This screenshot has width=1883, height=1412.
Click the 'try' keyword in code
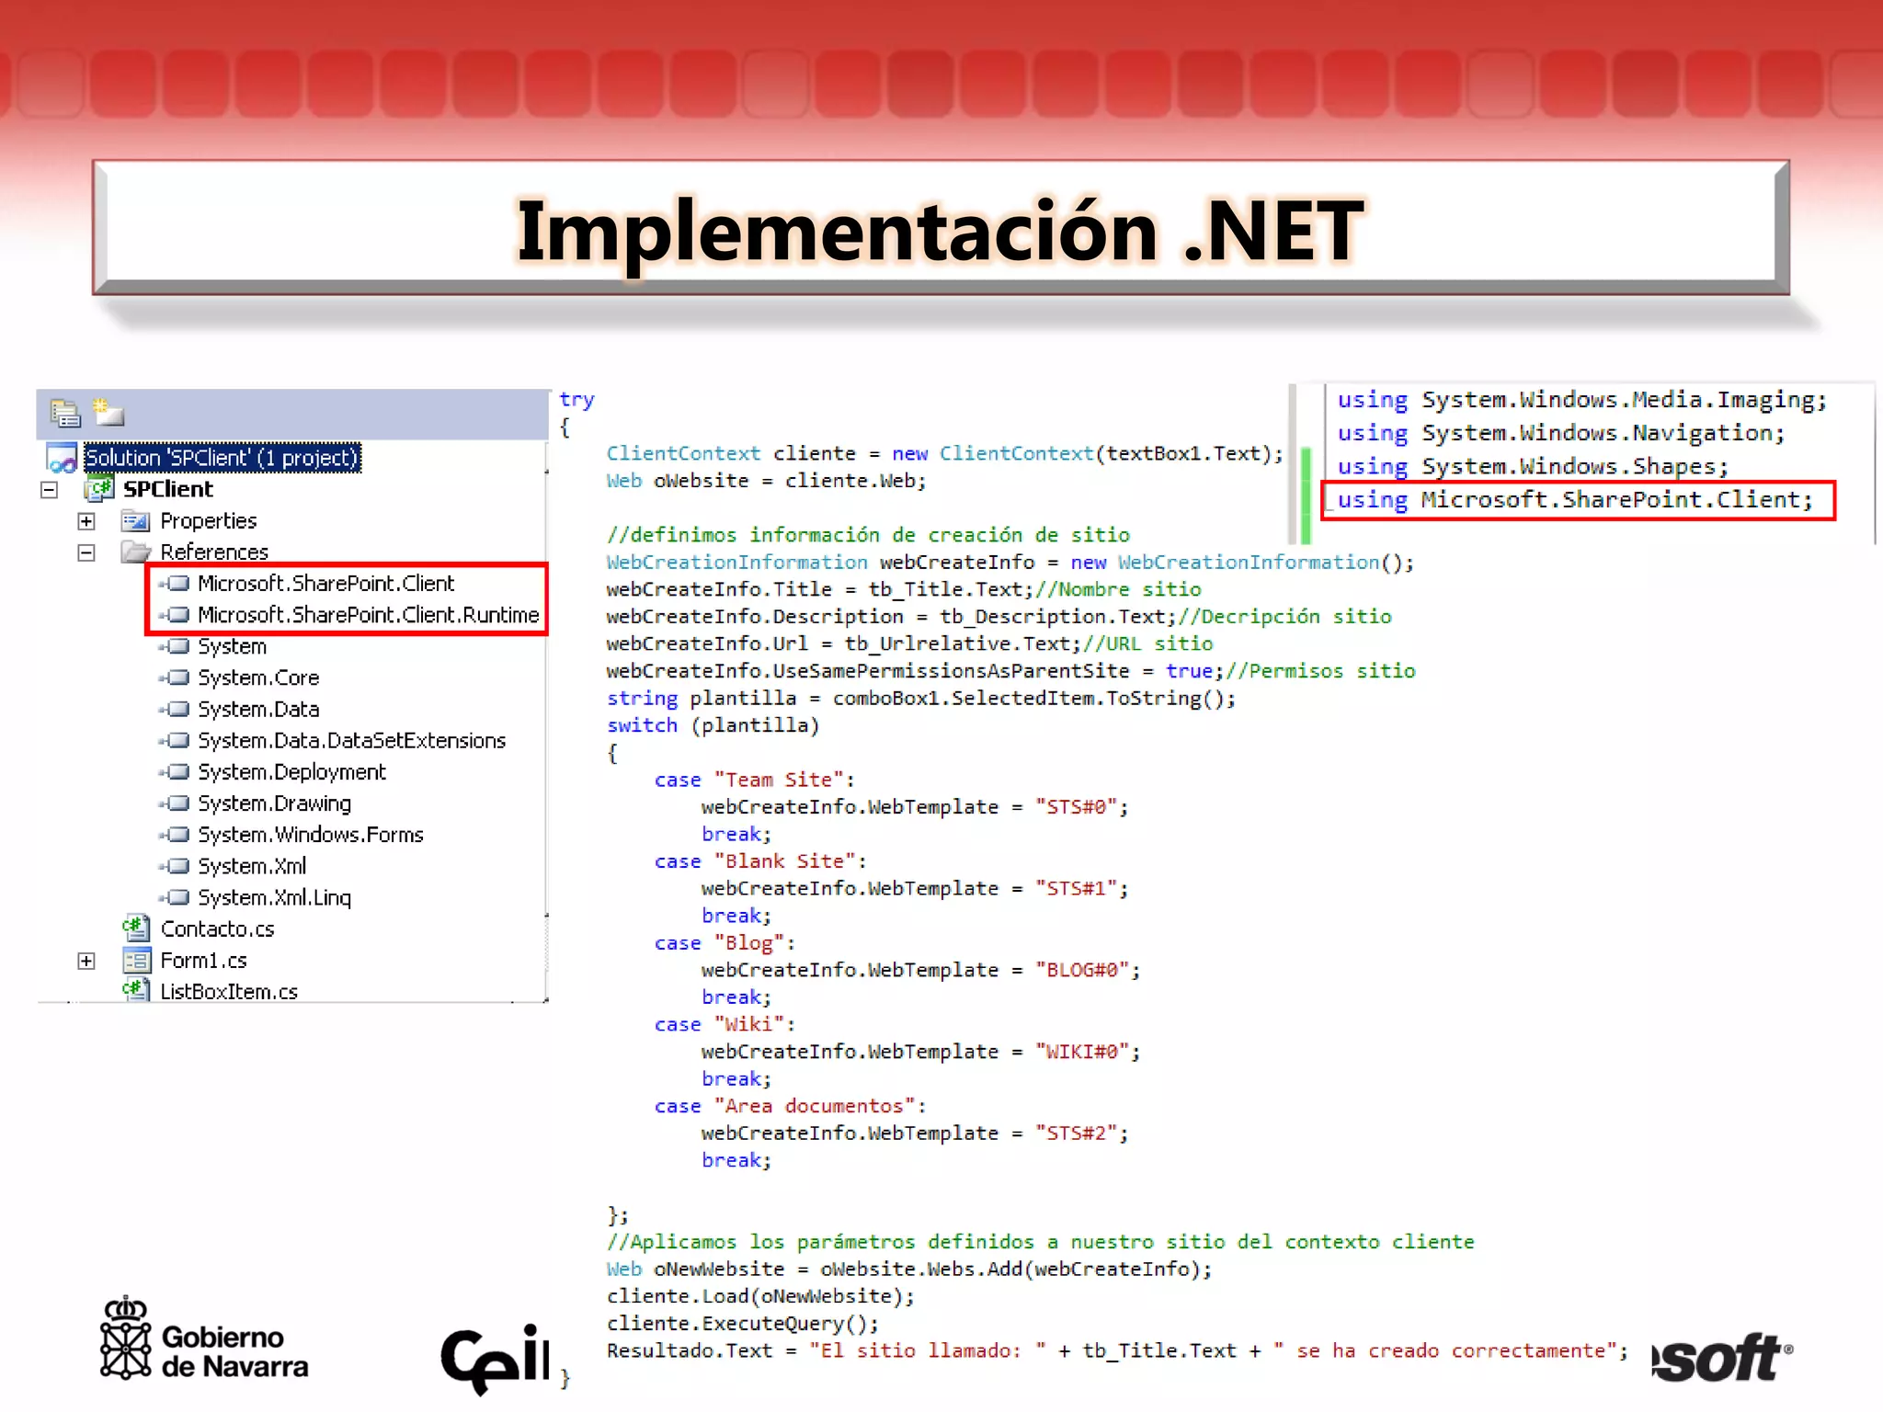(576, 401)
